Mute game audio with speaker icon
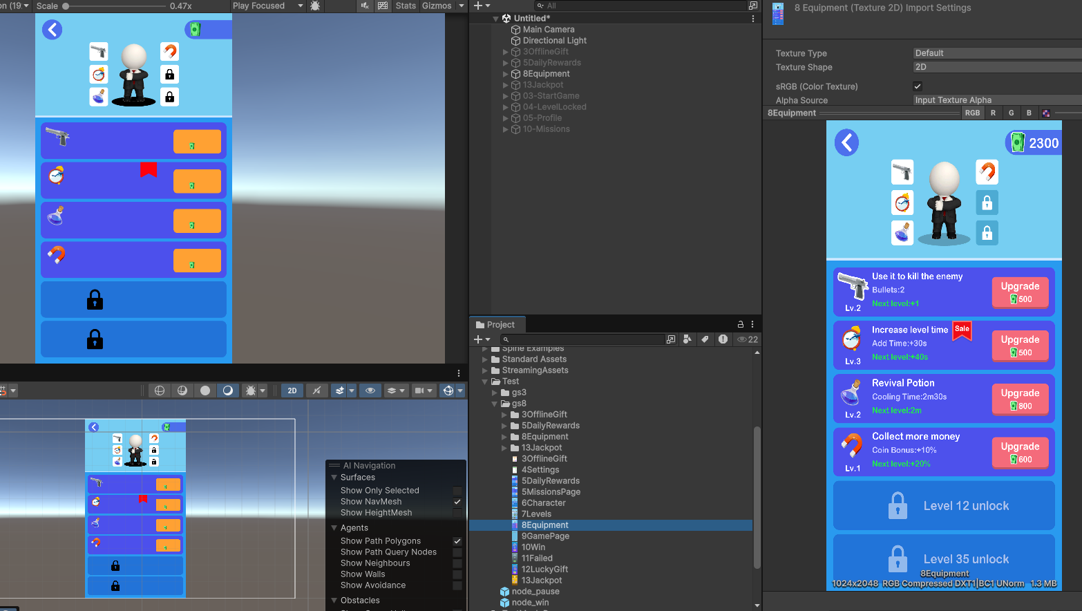This screenshot has width=1082, height=611. pos(365,6)
